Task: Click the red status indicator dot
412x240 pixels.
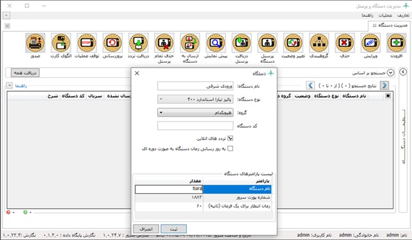Action: click(9, 212)
